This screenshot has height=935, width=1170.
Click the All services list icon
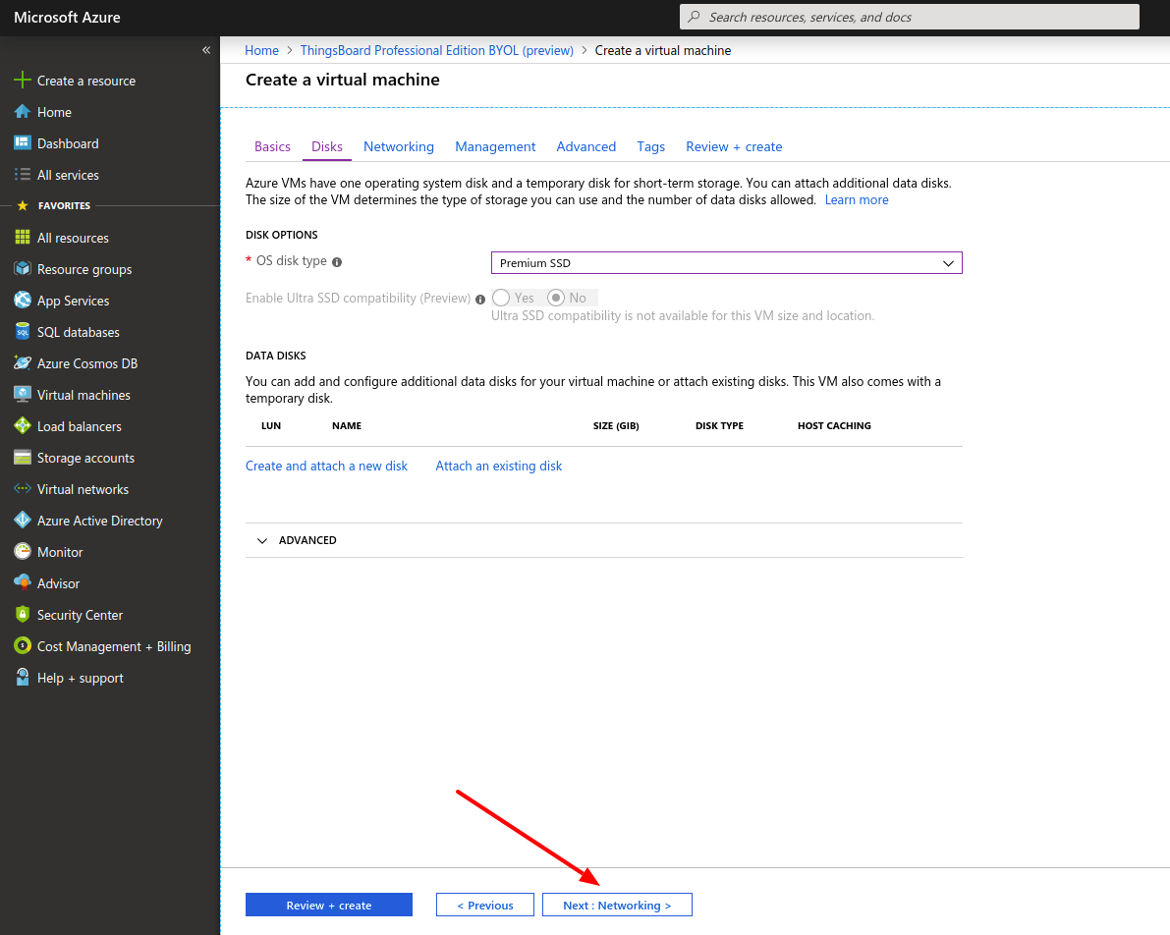[x=23, y=175]
